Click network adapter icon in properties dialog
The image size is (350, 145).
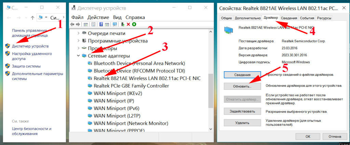228,30
